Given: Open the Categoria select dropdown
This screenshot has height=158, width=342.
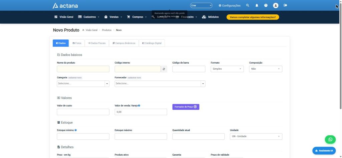Looking at the screenshot, I should (x=83, y=84).
